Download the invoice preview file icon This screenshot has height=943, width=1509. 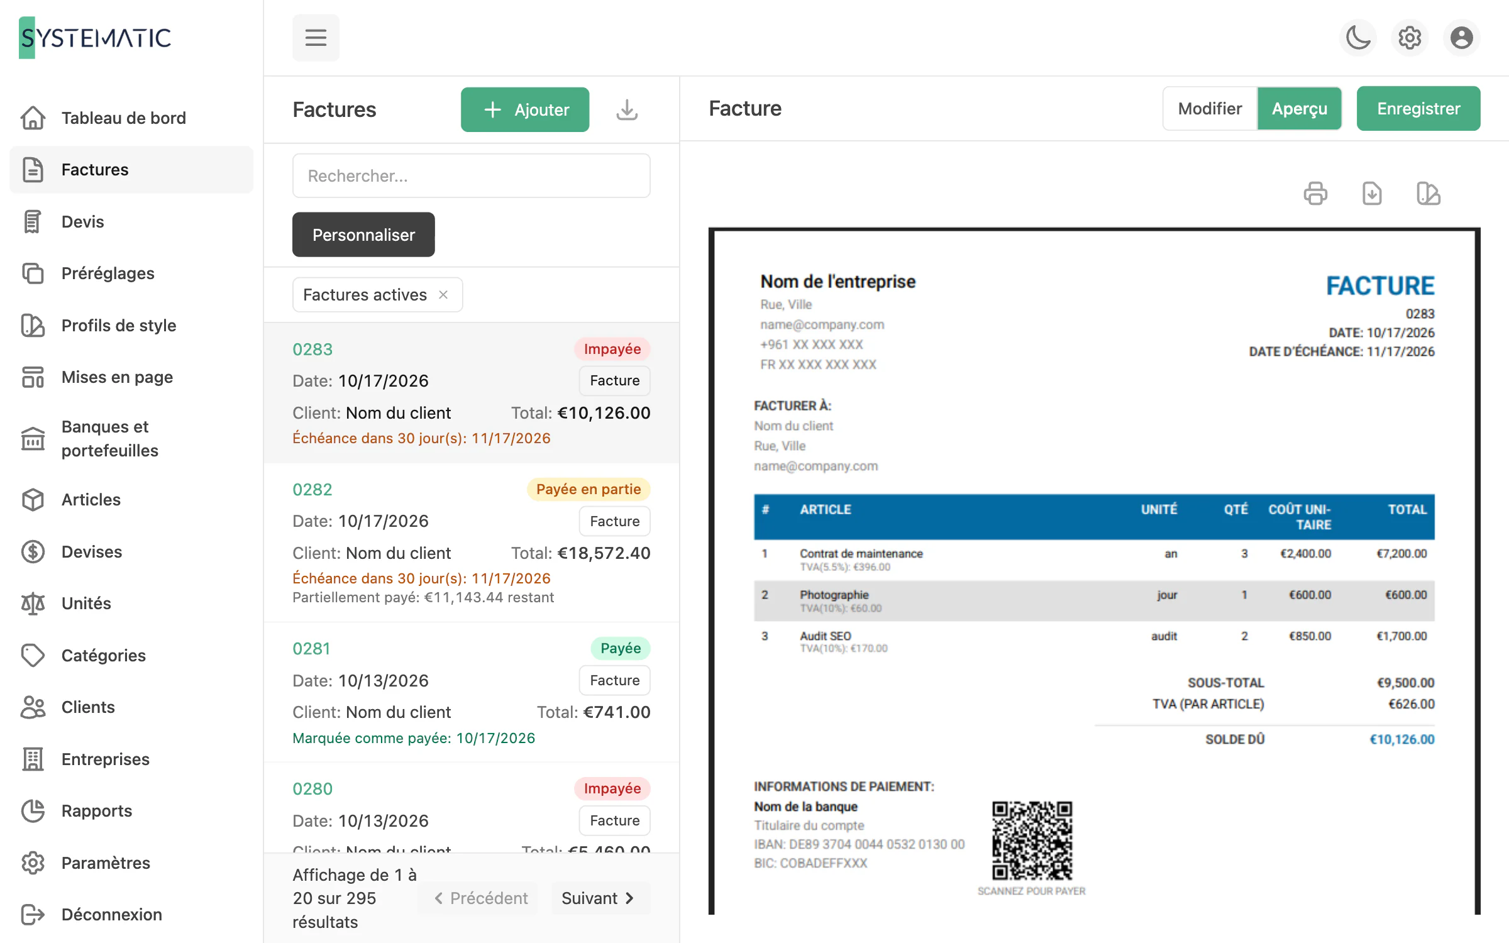[1372, 194]
